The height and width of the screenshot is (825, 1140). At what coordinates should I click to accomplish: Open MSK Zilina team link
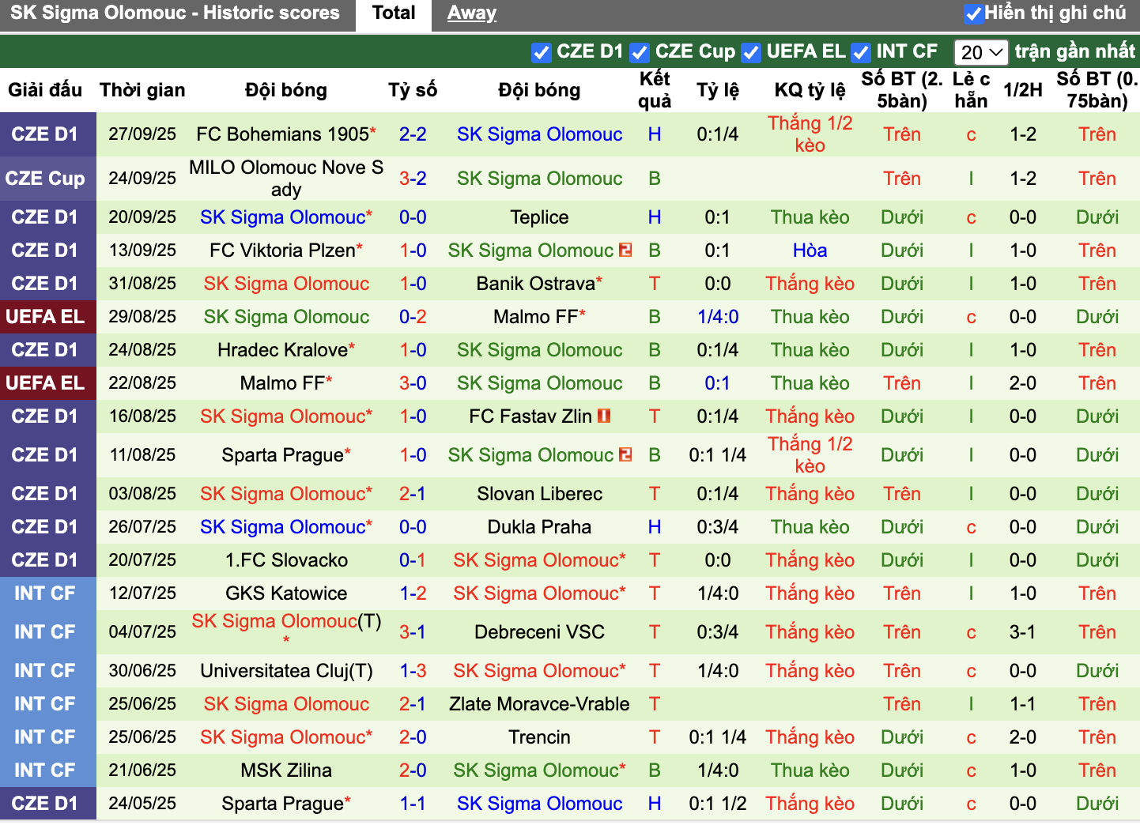click(286, 770)
